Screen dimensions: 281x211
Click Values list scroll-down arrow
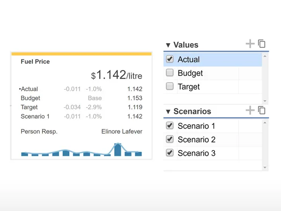tap(265, 101)
